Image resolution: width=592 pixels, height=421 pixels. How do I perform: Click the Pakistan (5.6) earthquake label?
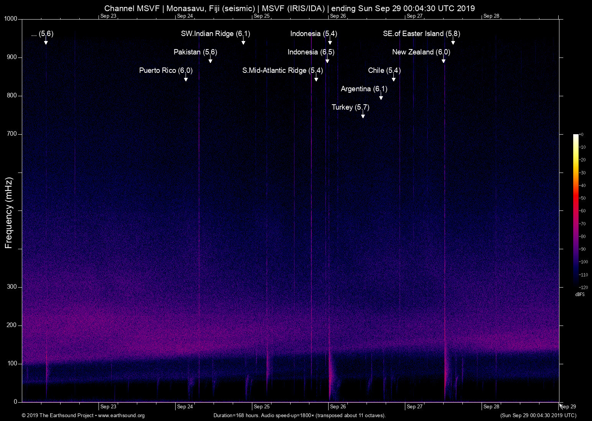coord(195,52)
